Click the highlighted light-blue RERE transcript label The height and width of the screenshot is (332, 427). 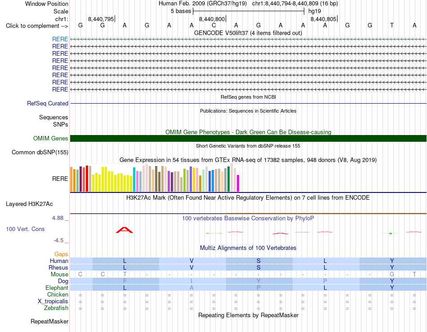coord(60,39)
